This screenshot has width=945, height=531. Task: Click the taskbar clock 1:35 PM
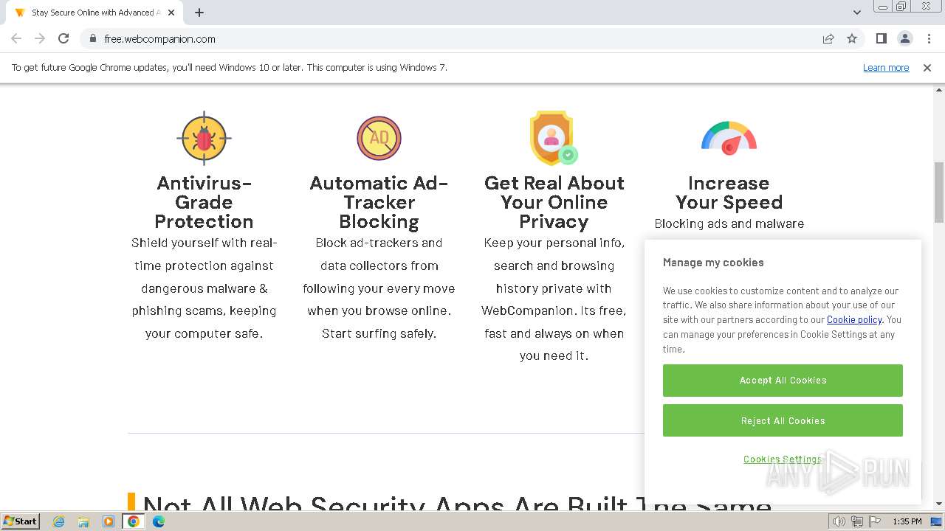907,521
